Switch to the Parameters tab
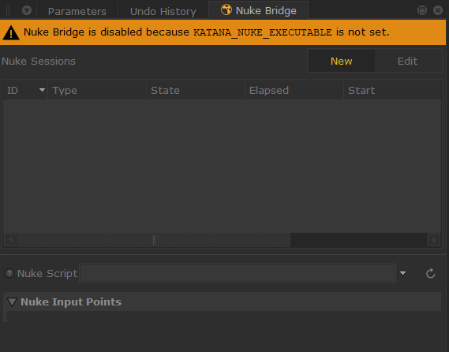 coord(77,12)
